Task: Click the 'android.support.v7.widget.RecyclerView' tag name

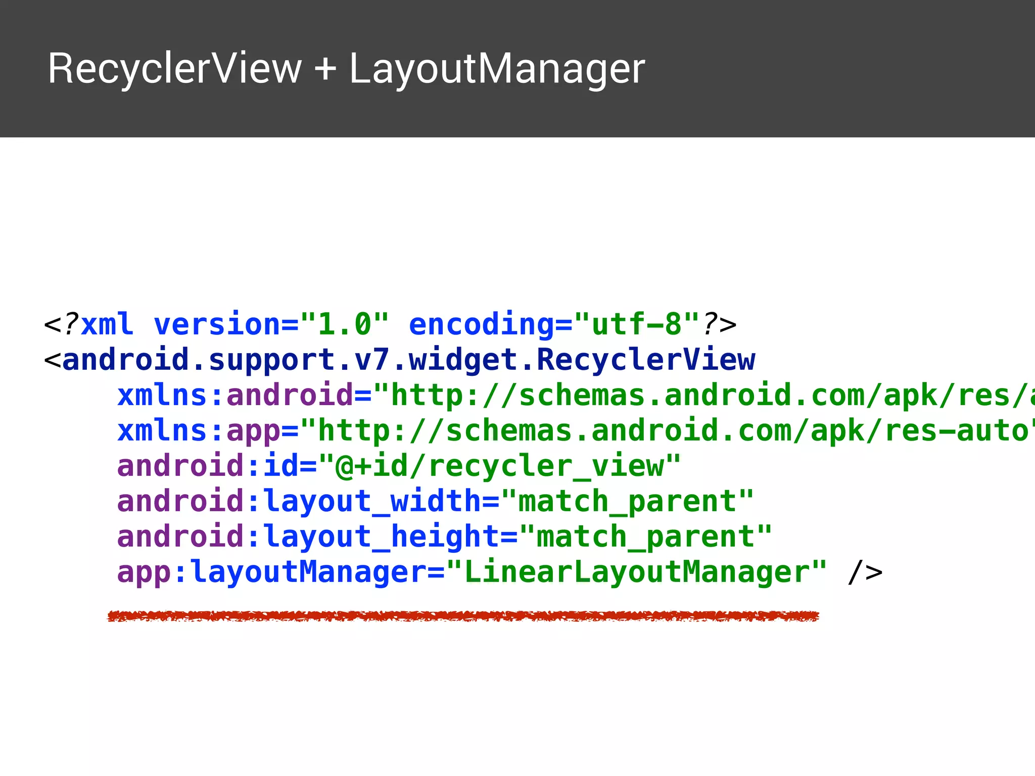Action: tap(409, 359)
